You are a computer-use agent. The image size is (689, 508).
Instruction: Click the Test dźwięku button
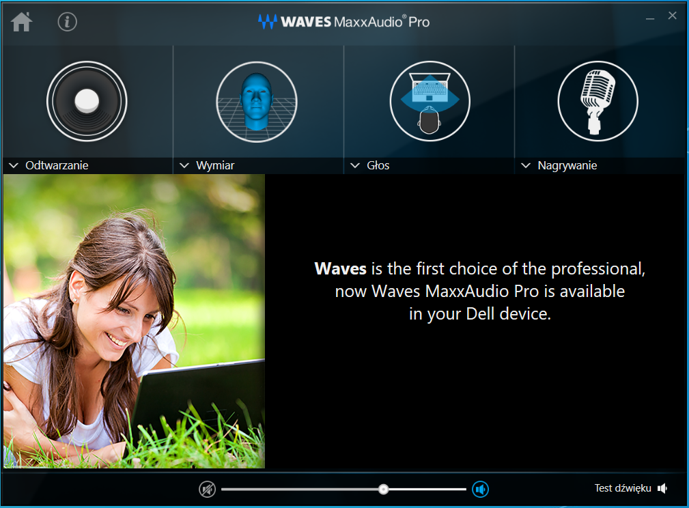pyautogui.click(x=630, y=488)
